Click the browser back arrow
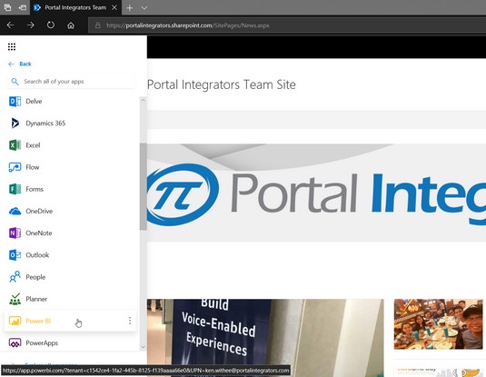Screen dimensions: 486x377 pyautogui.click(x=10, y=25)
